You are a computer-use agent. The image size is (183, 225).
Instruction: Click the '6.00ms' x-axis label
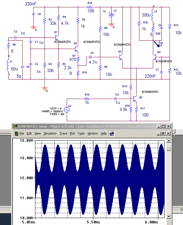click(x=152, y=222)
